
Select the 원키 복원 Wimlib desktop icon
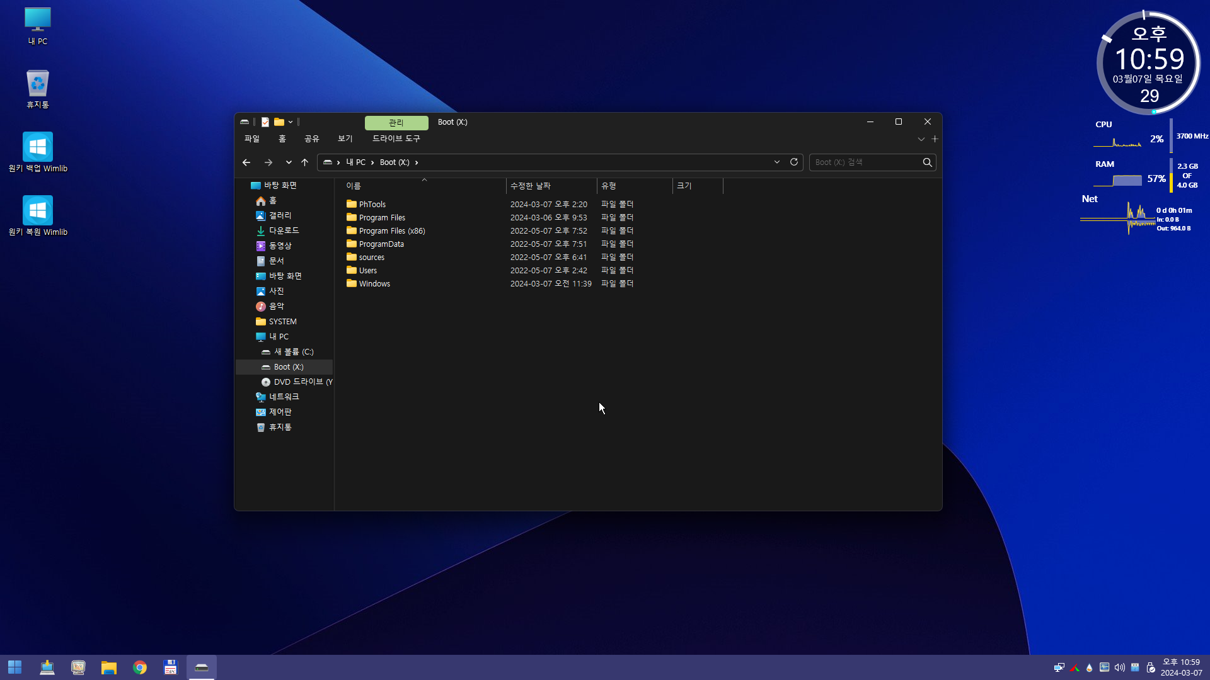pos(38,216)
